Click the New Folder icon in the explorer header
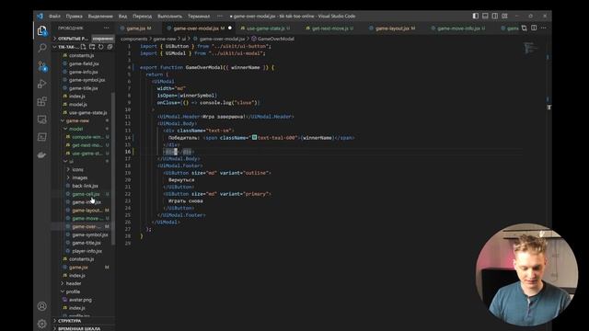The width and height of the screenshot is (589, 331). click(x=92, y=47)
